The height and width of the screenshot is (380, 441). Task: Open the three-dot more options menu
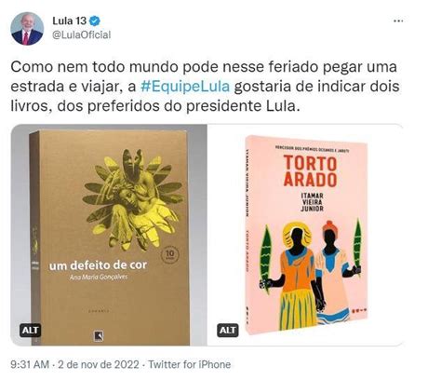pyautogui.click(x=398, y=21)
